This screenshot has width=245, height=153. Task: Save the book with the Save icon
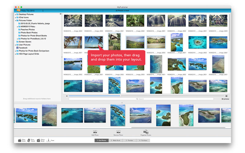click(x=49, y=140)
